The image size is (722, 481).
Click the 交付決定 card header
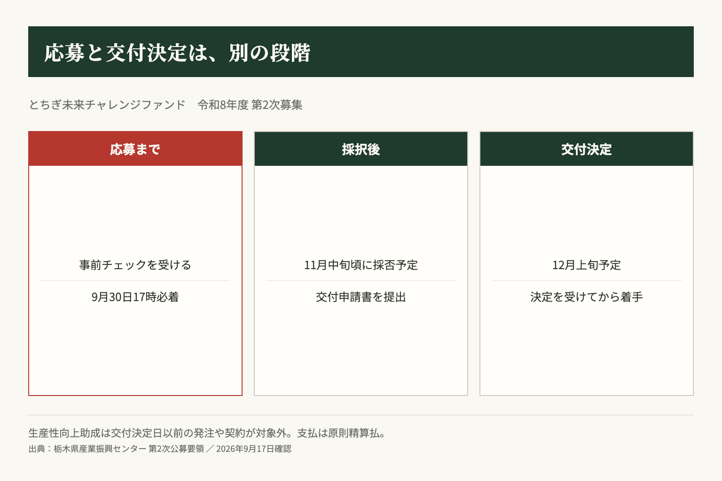pos(587,149)
